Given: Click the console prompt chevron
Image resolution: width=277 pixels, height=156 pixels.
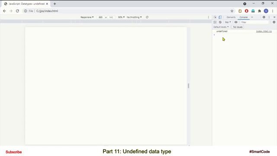Looking at the screenshot, I should 214,35.
